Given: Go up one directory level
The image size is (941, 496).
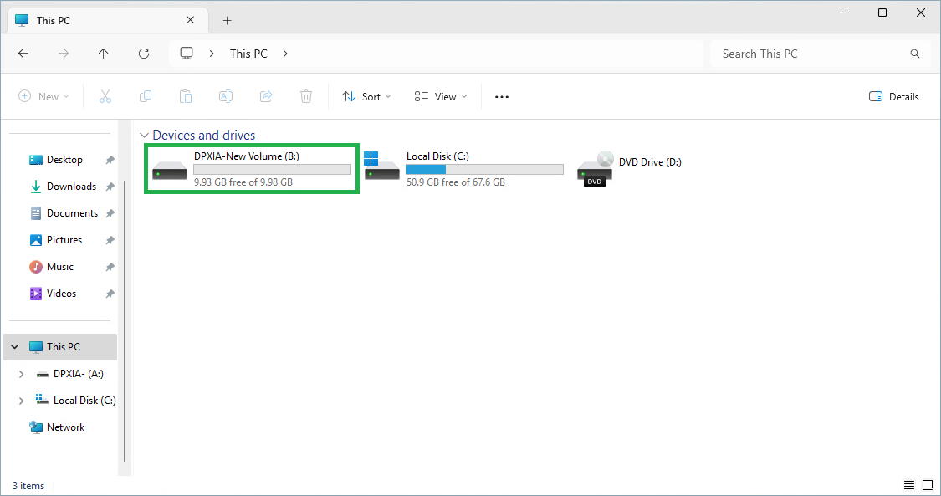Looking at the screenshot, I should pyautogui.click(x=104, y=54).
